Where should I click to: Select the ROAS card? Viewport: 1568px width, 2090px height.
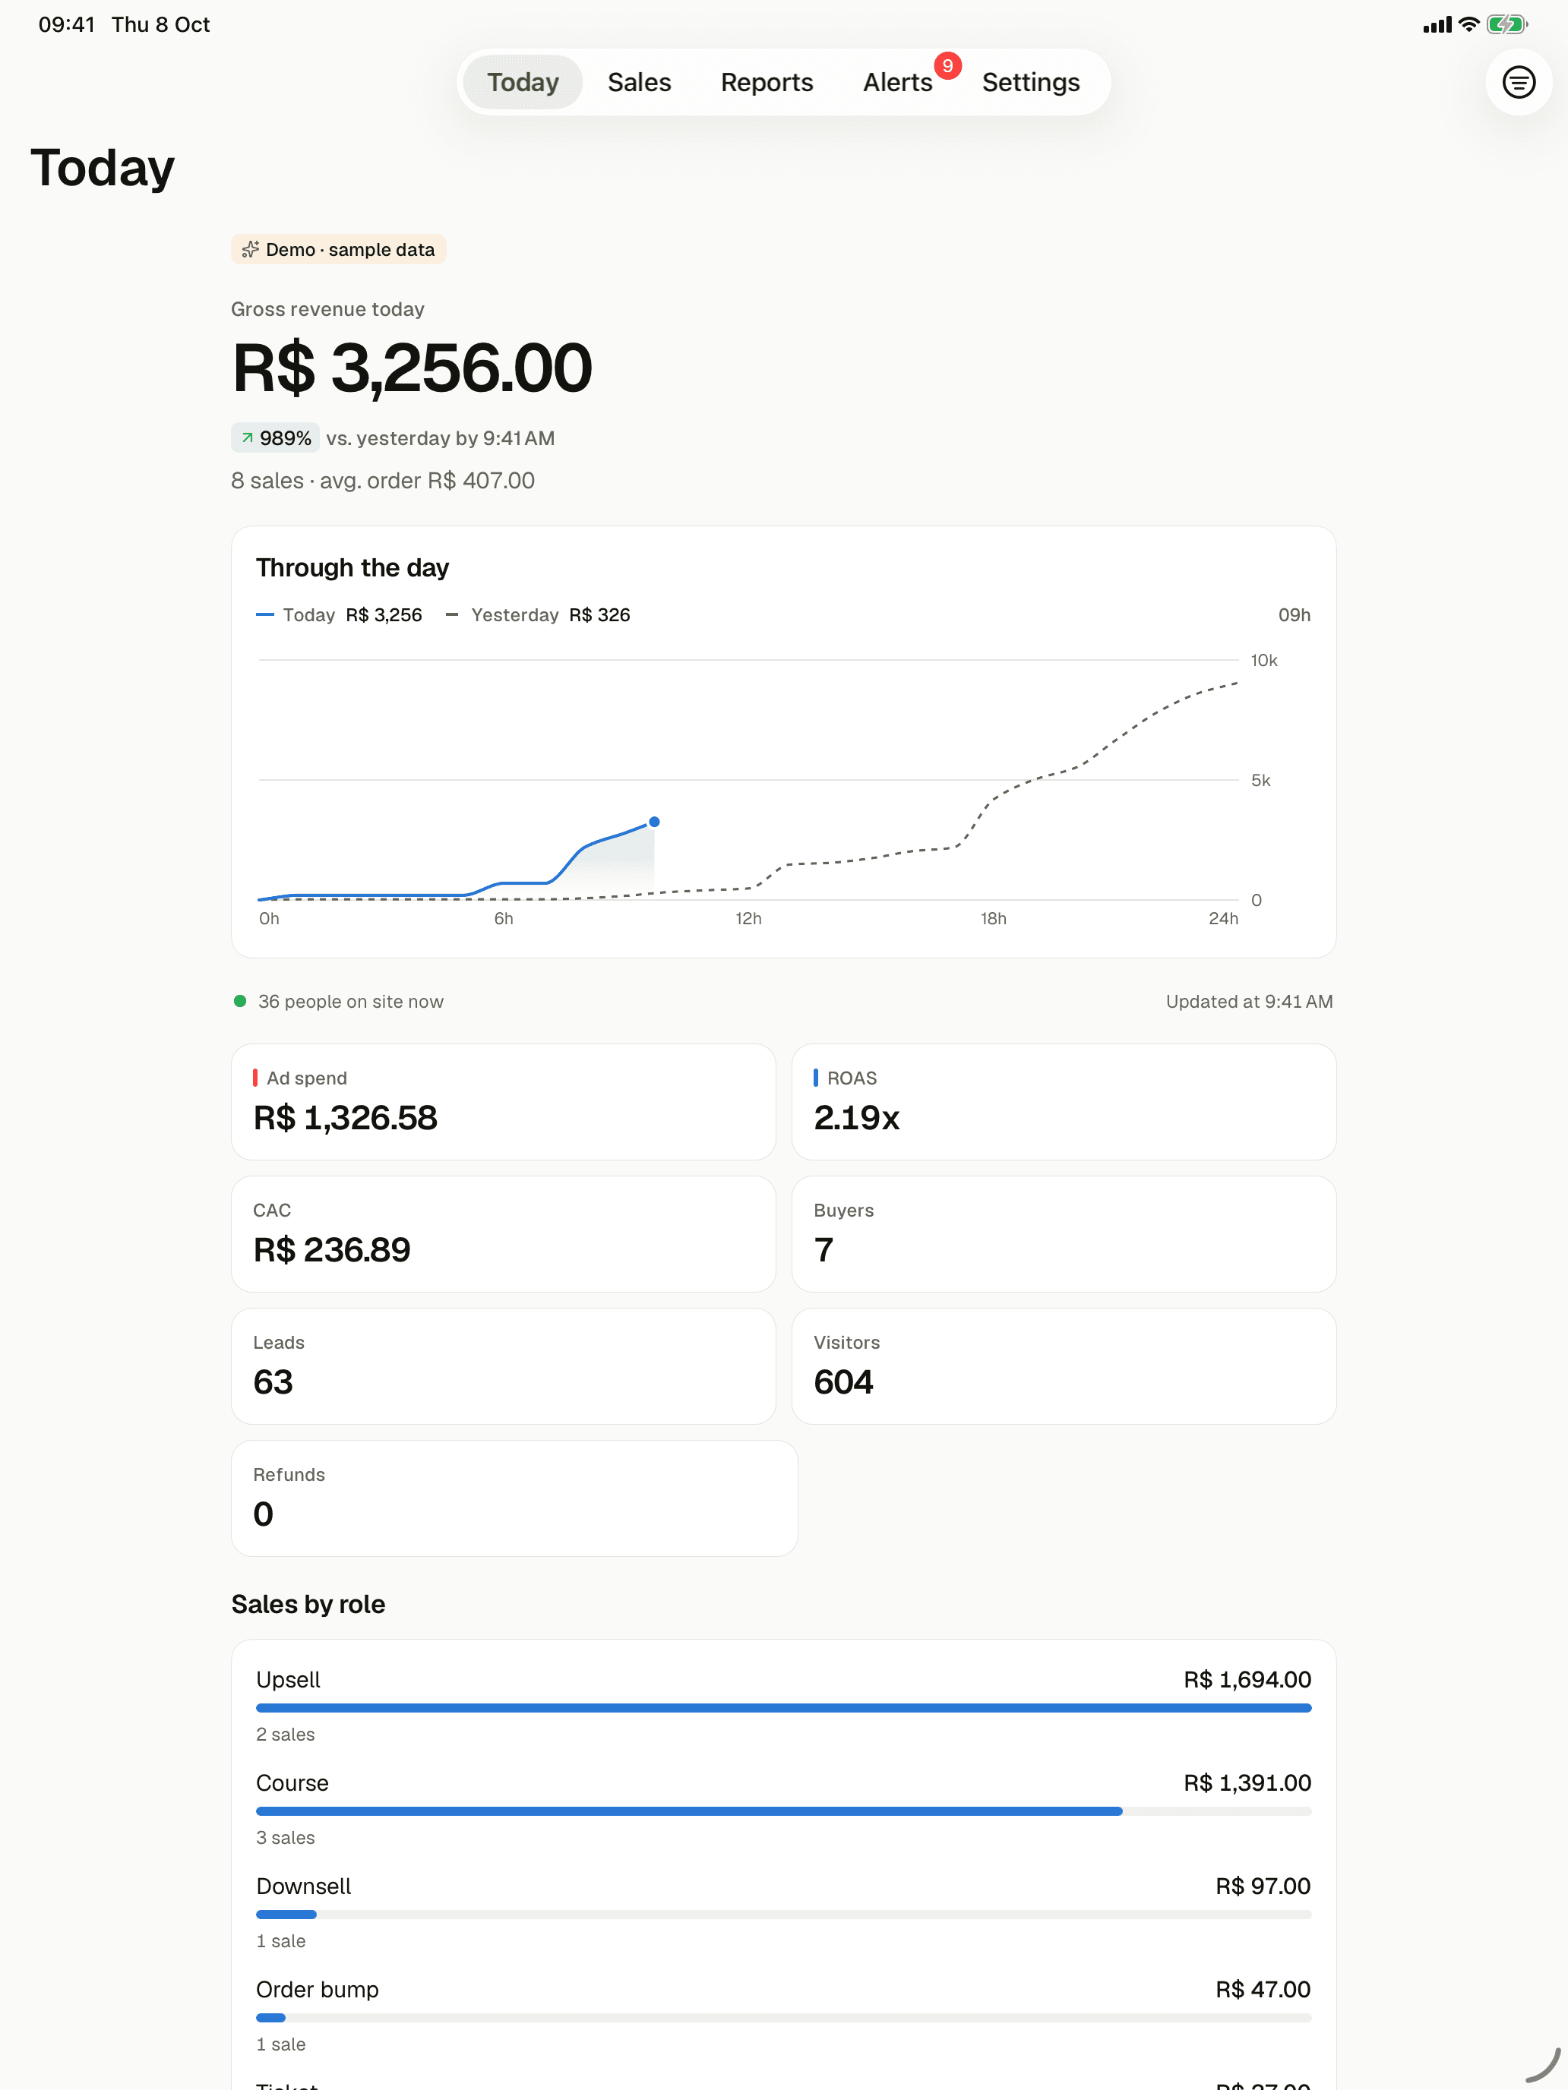[x=1064, y=1102]
